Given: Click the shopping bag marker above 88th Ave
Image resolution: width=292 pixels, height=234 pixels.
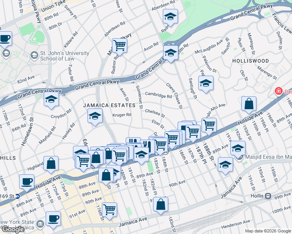Looking at the screenshot, I should [106, 176].
